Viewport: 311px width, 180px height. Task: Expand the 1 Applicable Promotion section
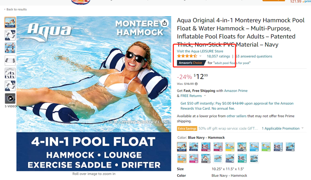coord(282,128)
